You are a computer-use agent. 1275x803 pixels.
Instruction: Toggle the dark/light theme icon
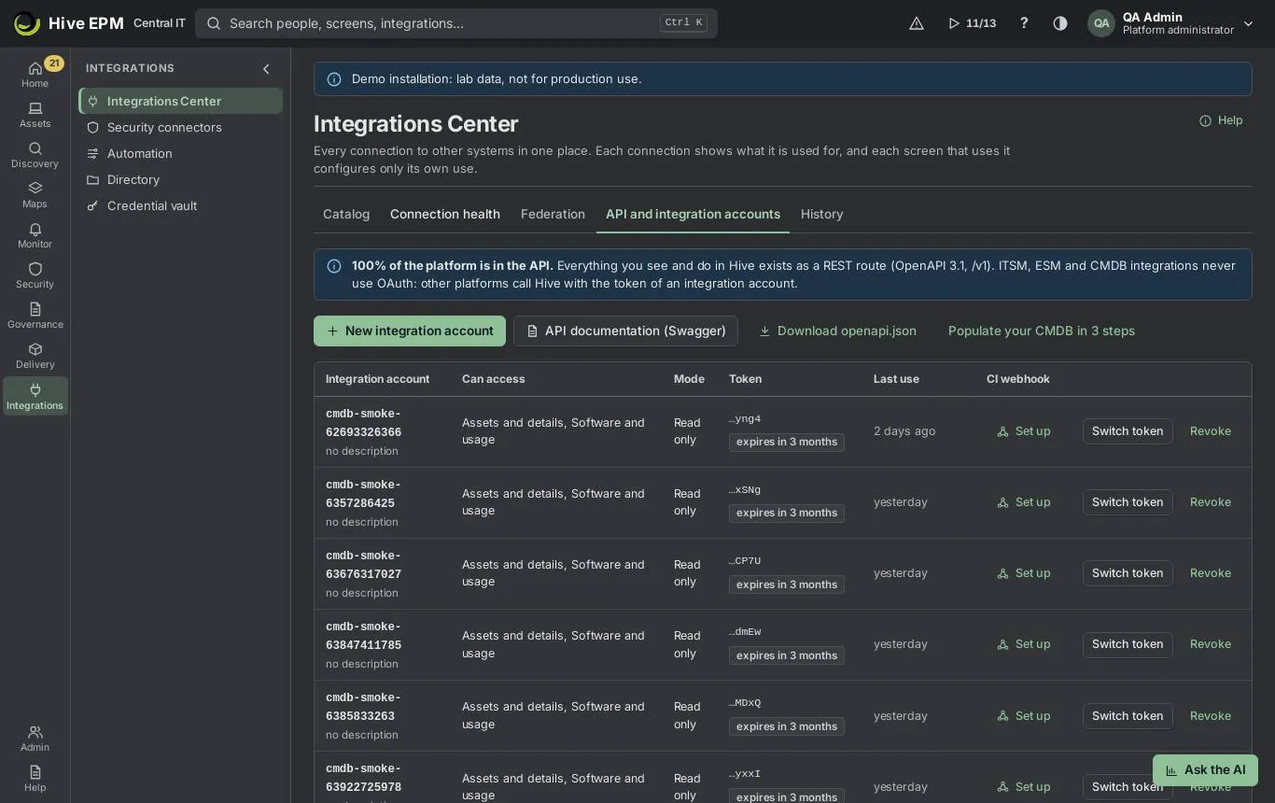1060,23
